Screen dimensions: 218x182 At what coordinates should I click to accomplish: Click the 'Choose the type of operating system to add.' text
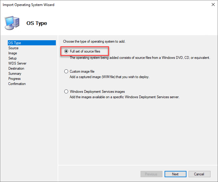94,41
